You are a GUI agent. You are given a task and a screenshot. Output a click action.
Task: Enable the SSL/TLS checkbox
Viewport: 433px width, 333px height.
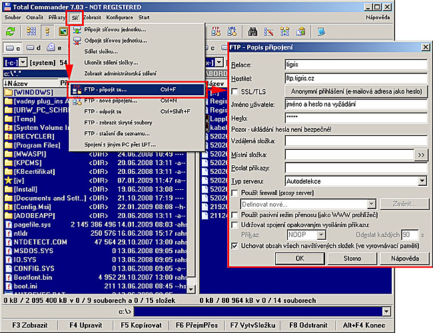(x=234, y=91)
